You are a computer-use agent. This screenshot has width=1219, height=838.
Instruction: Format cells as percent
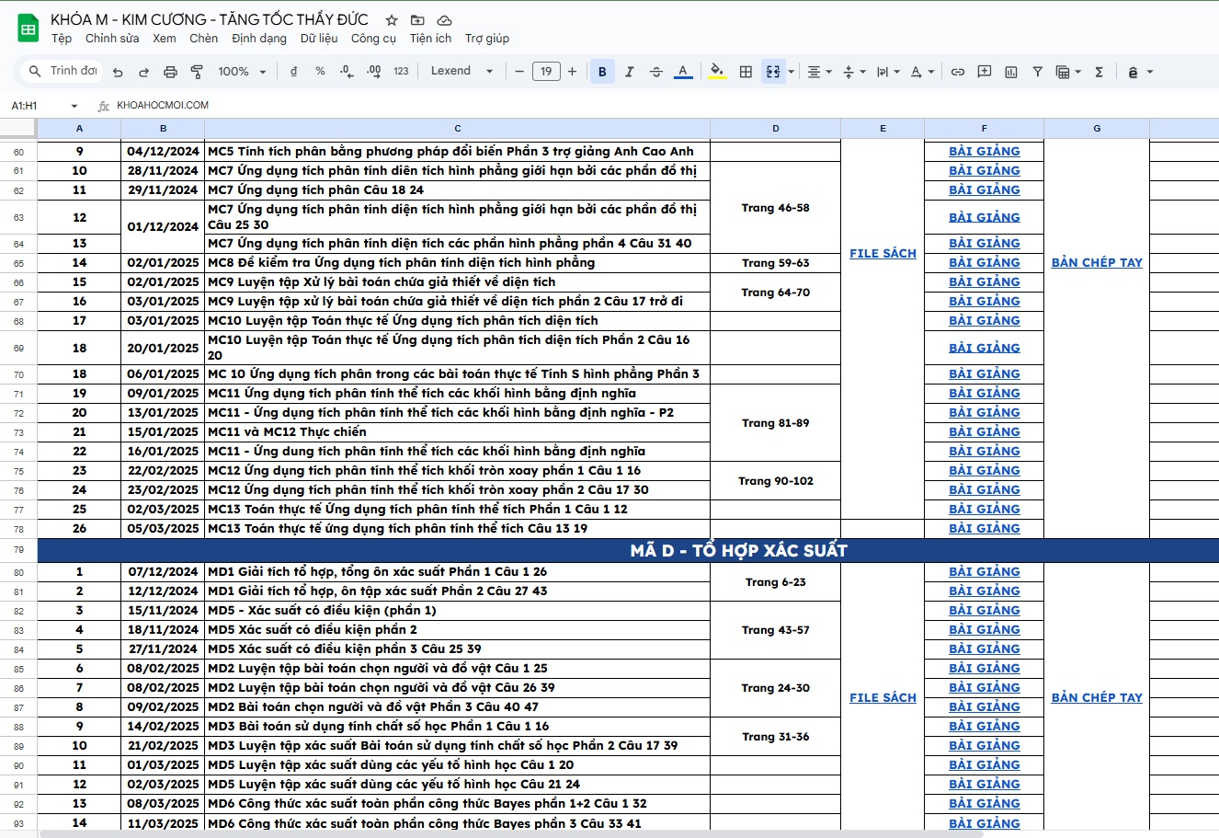pos(320,72)
